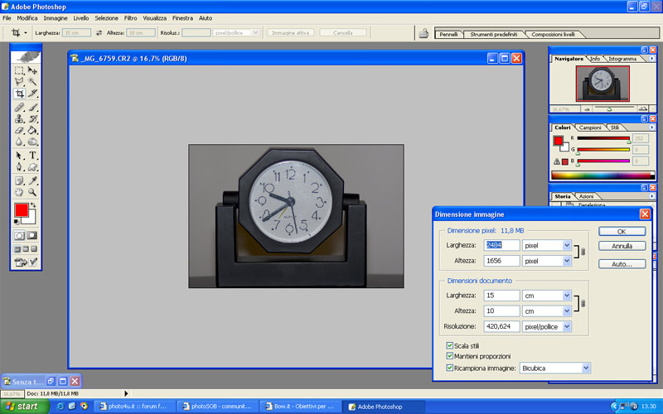Screen dimensions: 663x414
Task: Click the Paint Bucket tool
Action: (x=33, y=131)
